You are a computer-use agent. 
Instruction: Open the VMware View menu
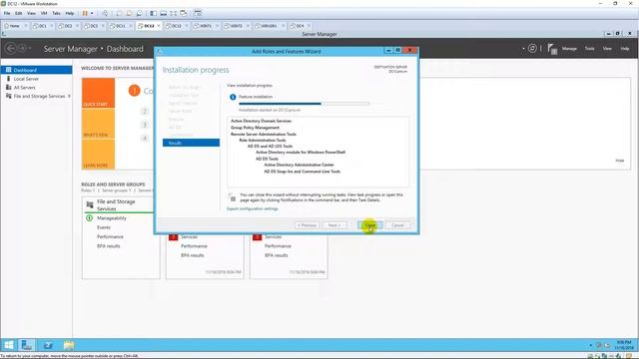click(31, 13)
